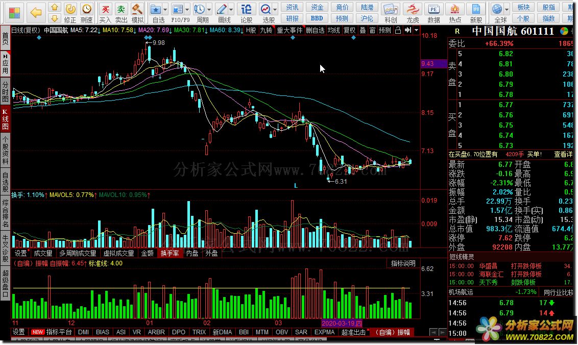Expand the 自选 dropdown arrow
Viewport: 578px width, 345px height.
(x=165, y=10)
